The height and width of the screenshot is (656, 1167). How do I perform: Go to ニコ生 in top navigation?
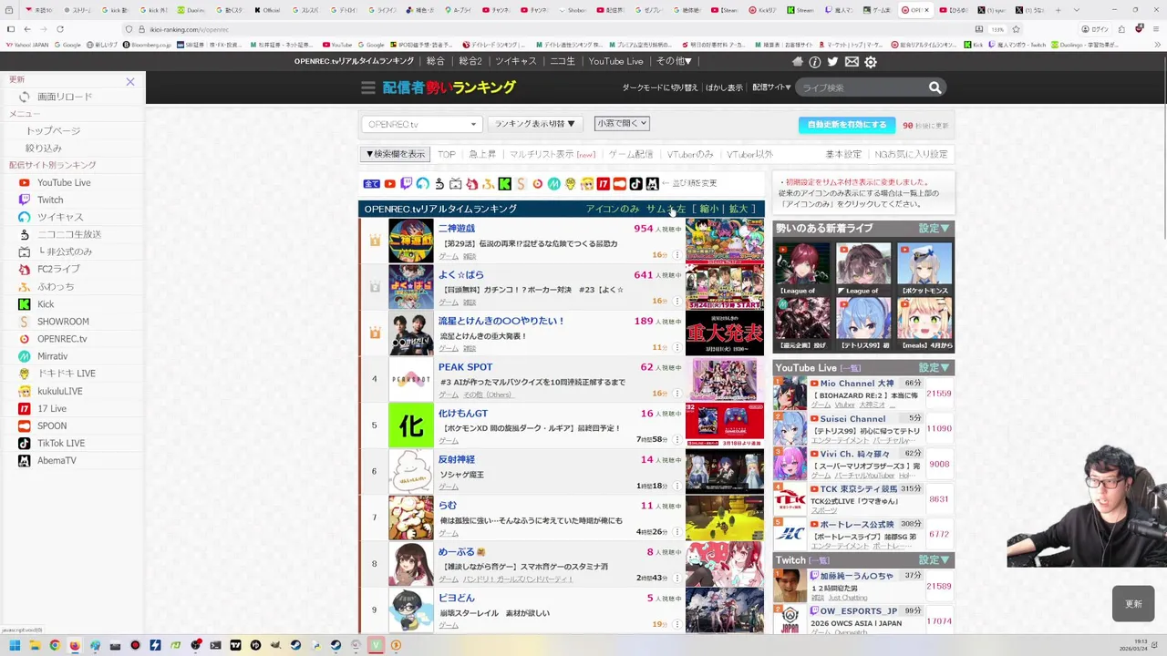pos(563,61)
